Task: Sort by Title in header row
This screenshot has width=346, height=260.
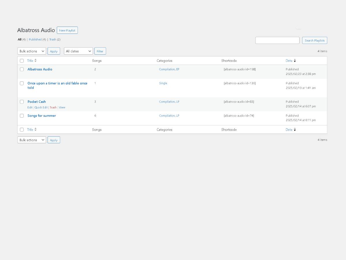Action: 30,61
